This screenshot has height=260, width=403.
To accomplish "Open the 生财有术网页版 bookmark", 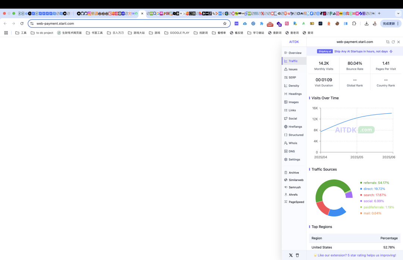I will [x=69, y=33].
